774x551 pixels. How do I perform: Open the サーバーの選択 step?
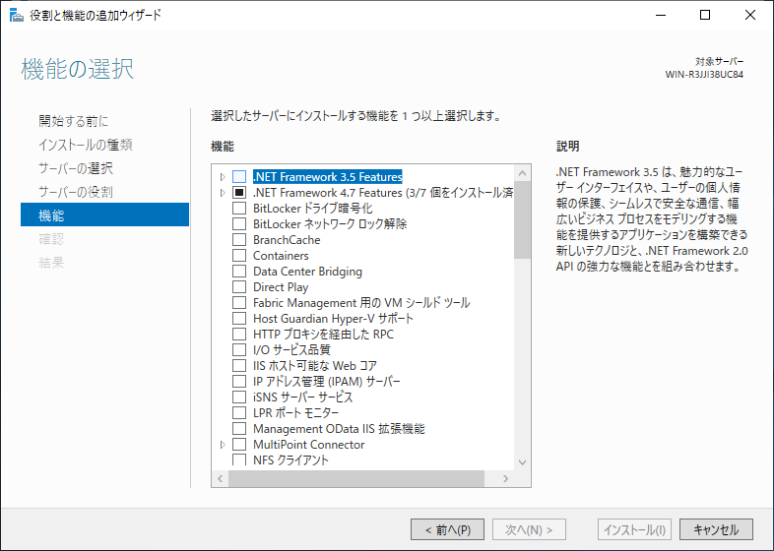coord(76,168)
